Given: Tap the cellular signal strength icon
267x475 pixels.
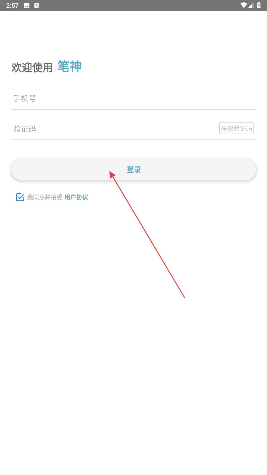Looking at the screenshot, I should click(251, 5).
